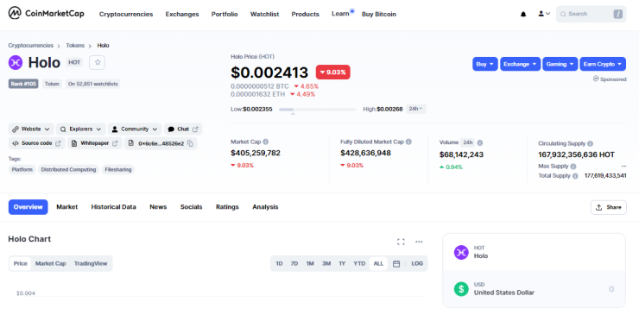Click Circulating Supply info icon
The image size is (639, 315).
click(x=590, y=144)
